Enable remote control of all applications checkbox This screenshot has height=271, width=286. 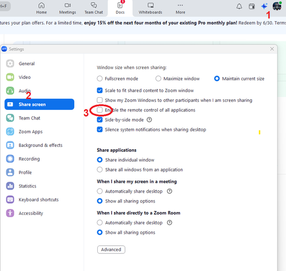click(100, 110)
